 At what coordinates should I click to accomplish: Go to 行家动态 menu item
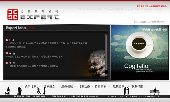[84, 86]
